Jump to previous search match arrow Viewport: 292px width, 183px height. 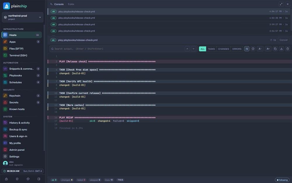pyautogui.click(x=187, y=49)
